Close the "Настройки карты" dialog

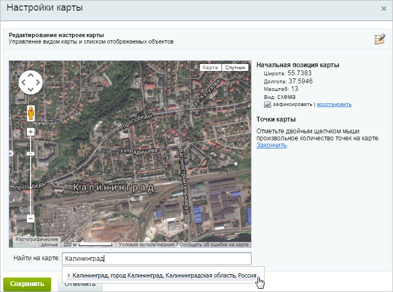[383, 9]
